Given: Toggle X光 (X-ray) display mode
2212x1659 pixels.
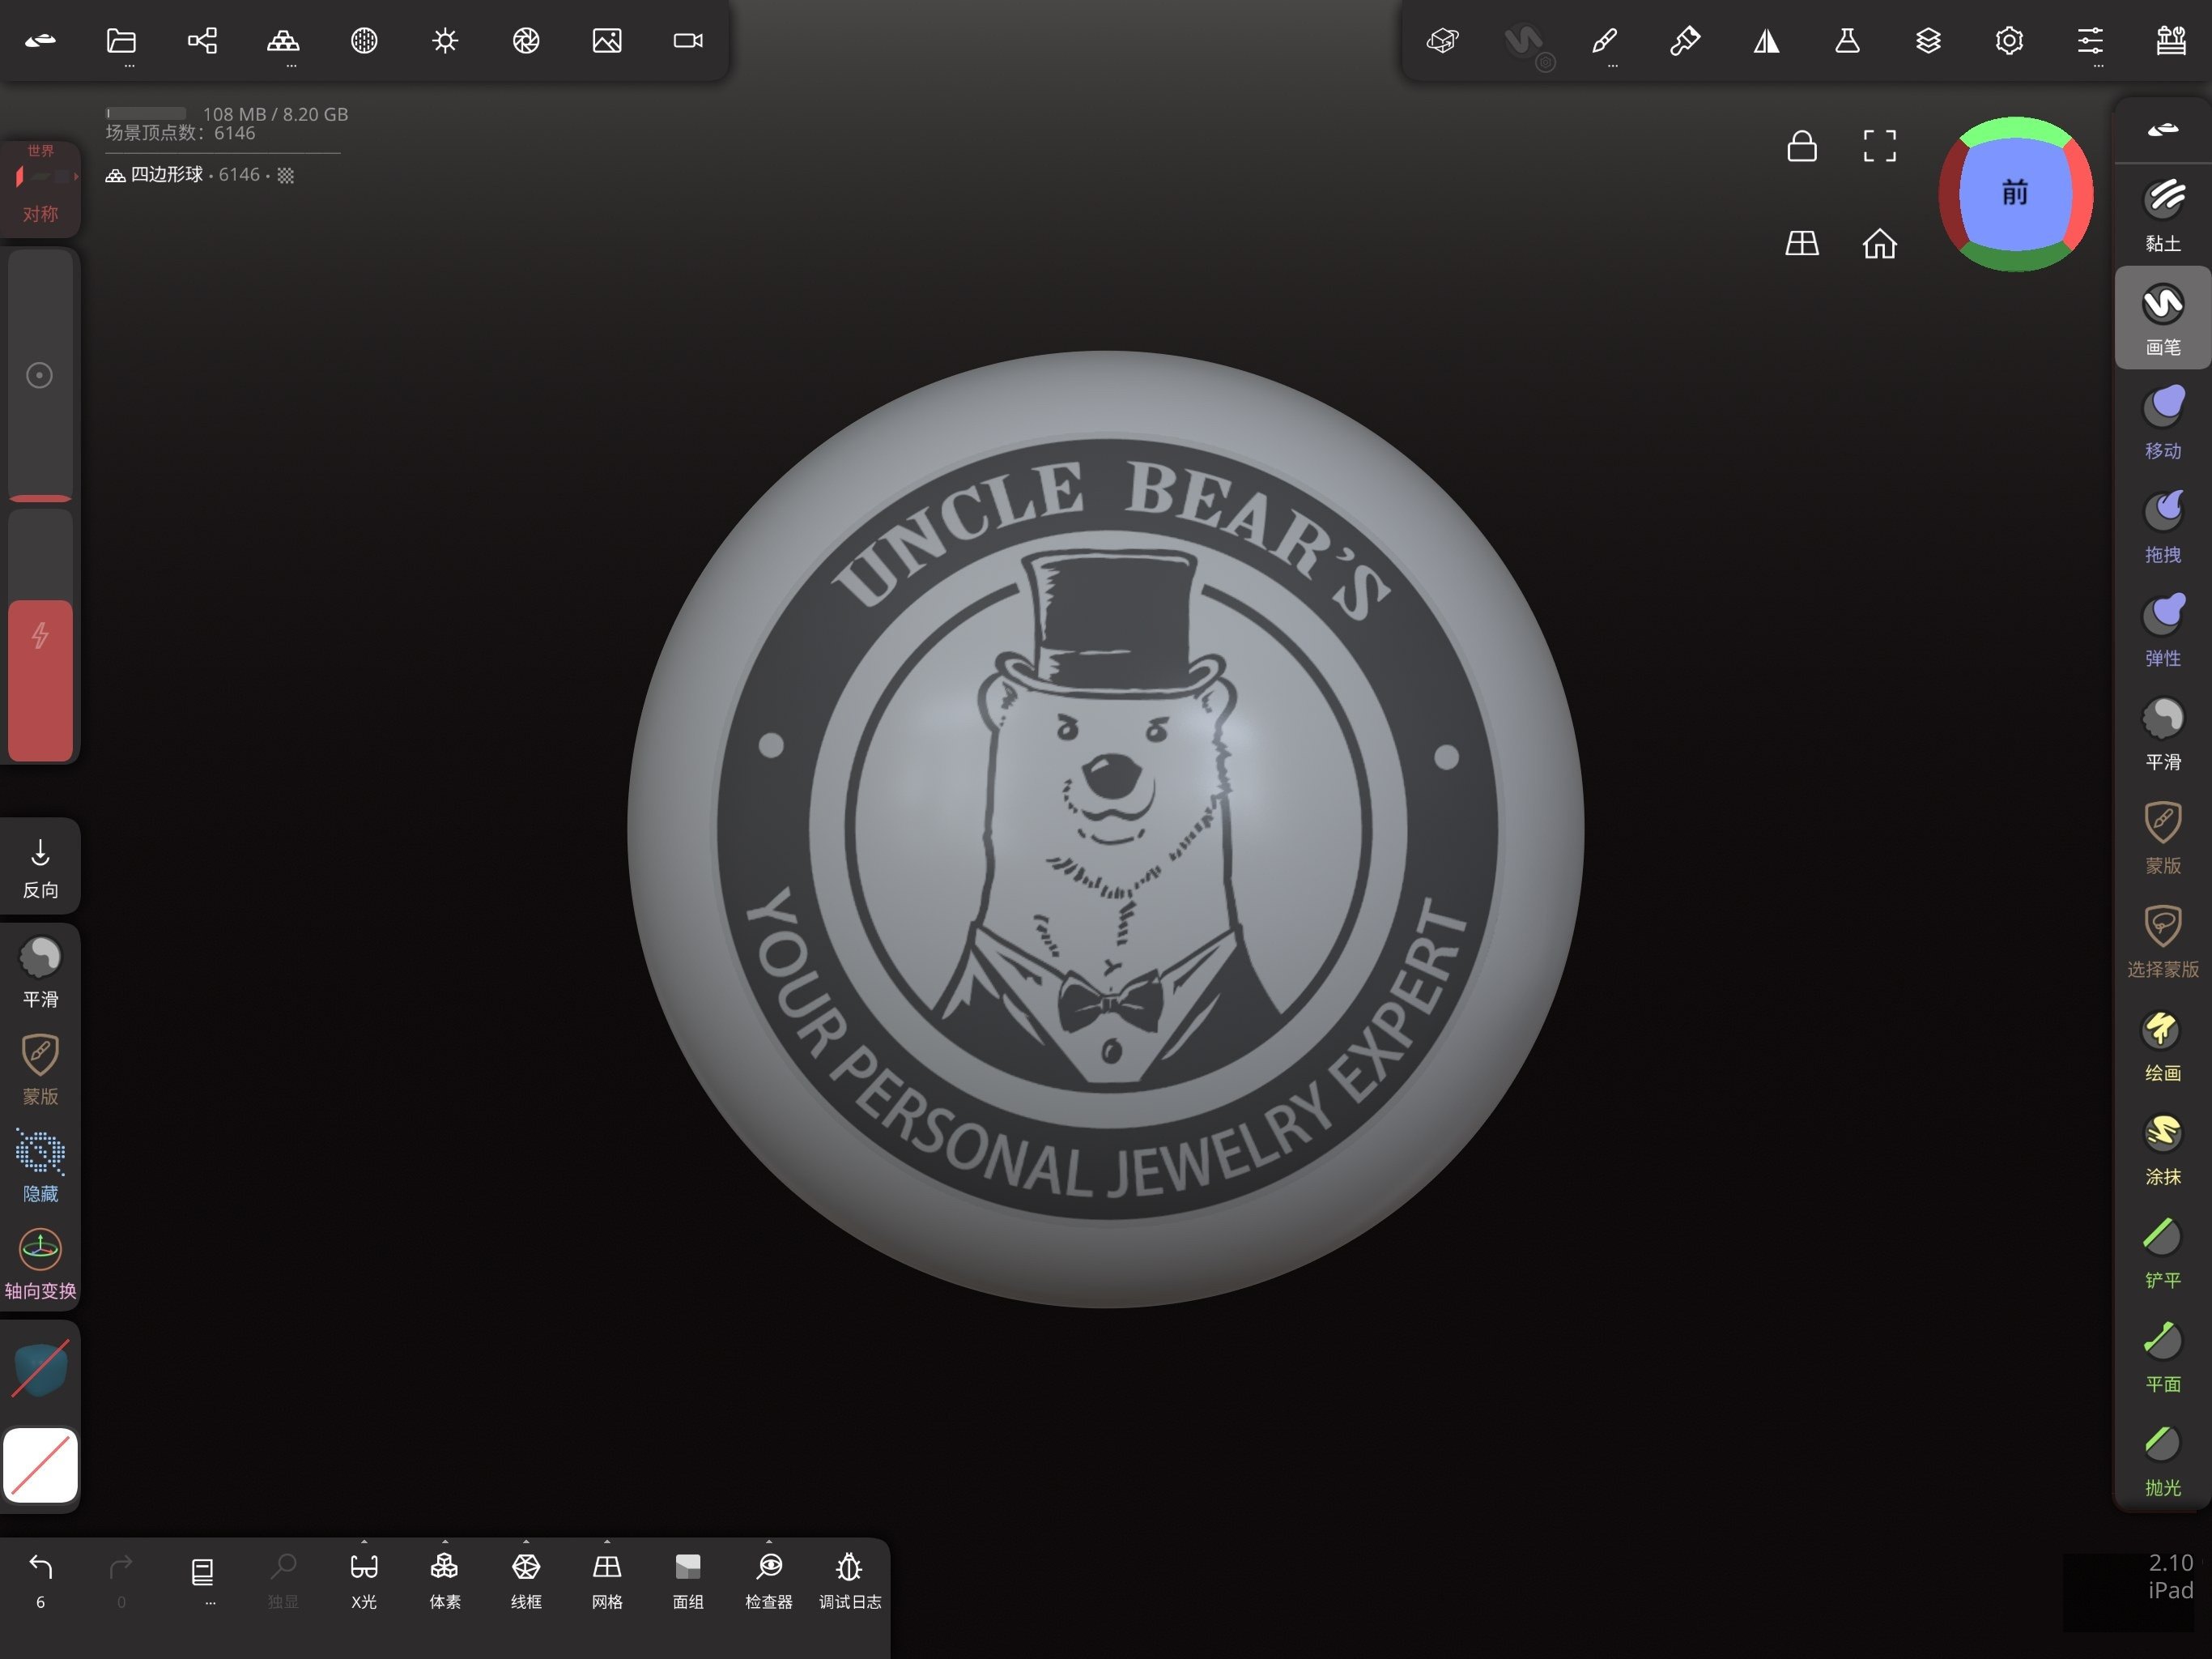Looking at the screenshot, I should click(x=364, y=1580).
